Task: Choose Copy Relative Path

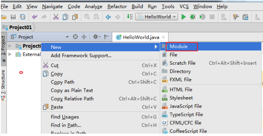Action: [x=101, y=99]
